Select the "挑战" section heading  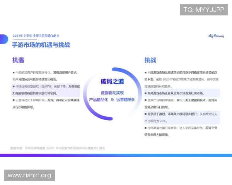[150, 60]
